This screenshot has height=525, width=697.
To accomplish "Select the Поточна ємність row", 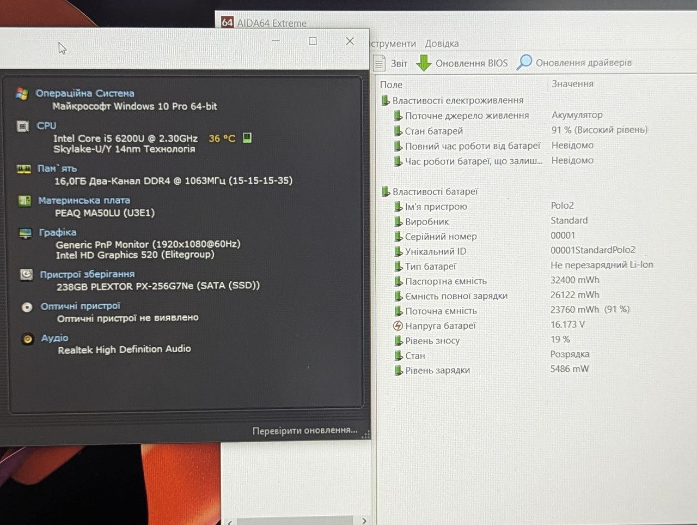I will pos(512,310).
